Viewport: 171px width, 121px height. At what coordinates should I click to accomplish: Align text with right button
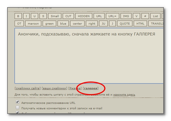pyautogui.click(x=92, y=23)
